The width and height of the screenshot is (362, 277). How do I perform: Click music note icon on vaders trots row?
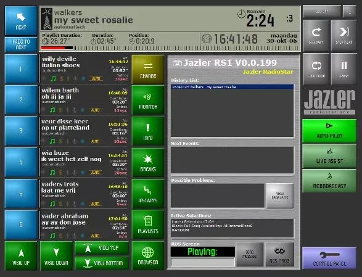53,204
